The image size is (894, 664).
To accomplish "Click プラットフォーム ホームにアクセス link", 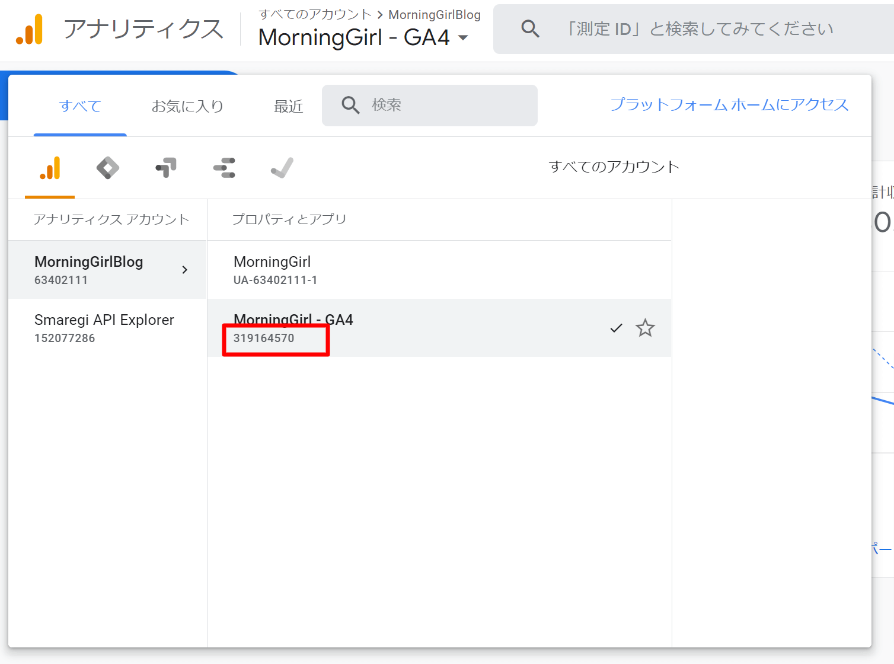I will click(x=729, y=105).
